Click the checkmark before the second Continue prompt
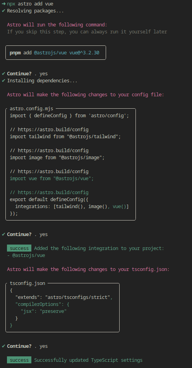192x368 pixels. tap(3, 234)
